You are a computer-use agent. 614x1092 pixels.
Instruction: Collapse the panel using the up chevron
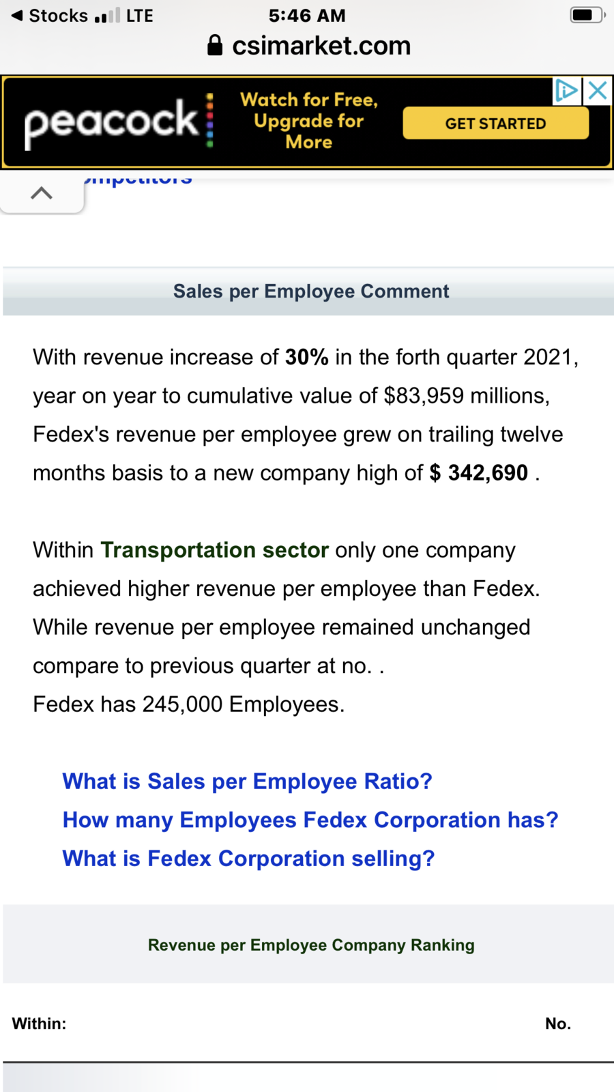42,193
